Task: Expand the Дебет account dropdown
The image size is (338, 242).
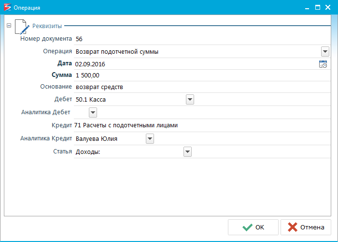Action: pyautogui.click(x=190, y=99)
